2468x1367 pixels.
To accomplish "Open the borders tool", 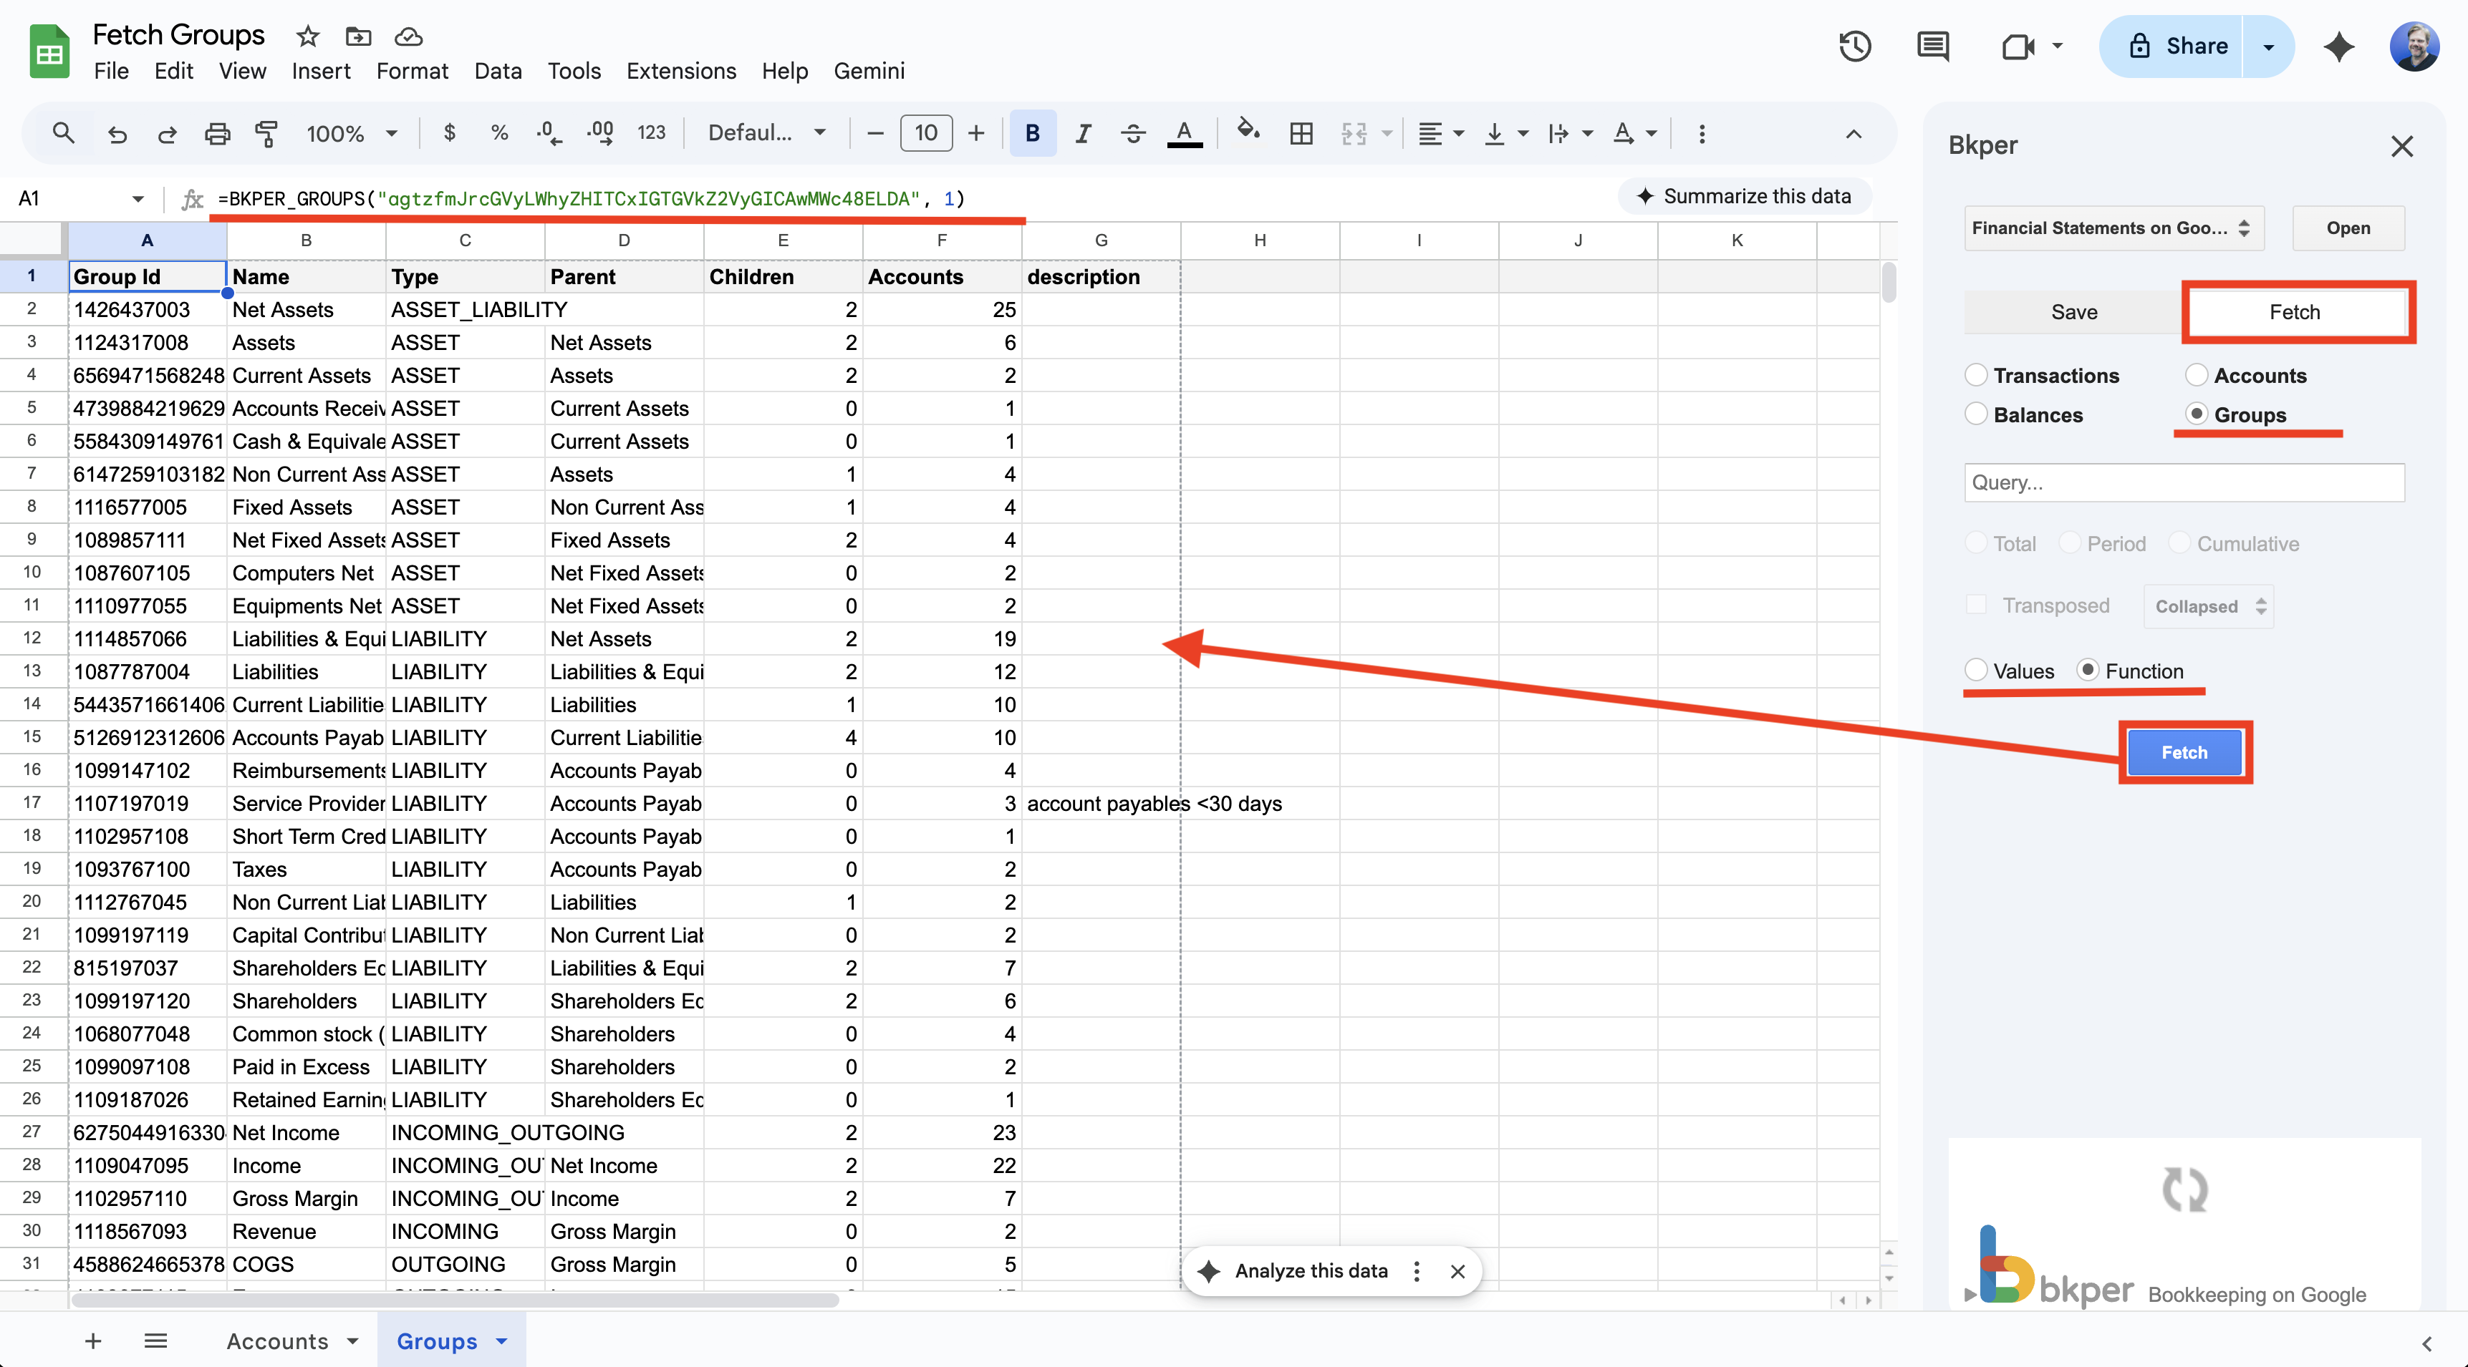I will pos(1300,133).
